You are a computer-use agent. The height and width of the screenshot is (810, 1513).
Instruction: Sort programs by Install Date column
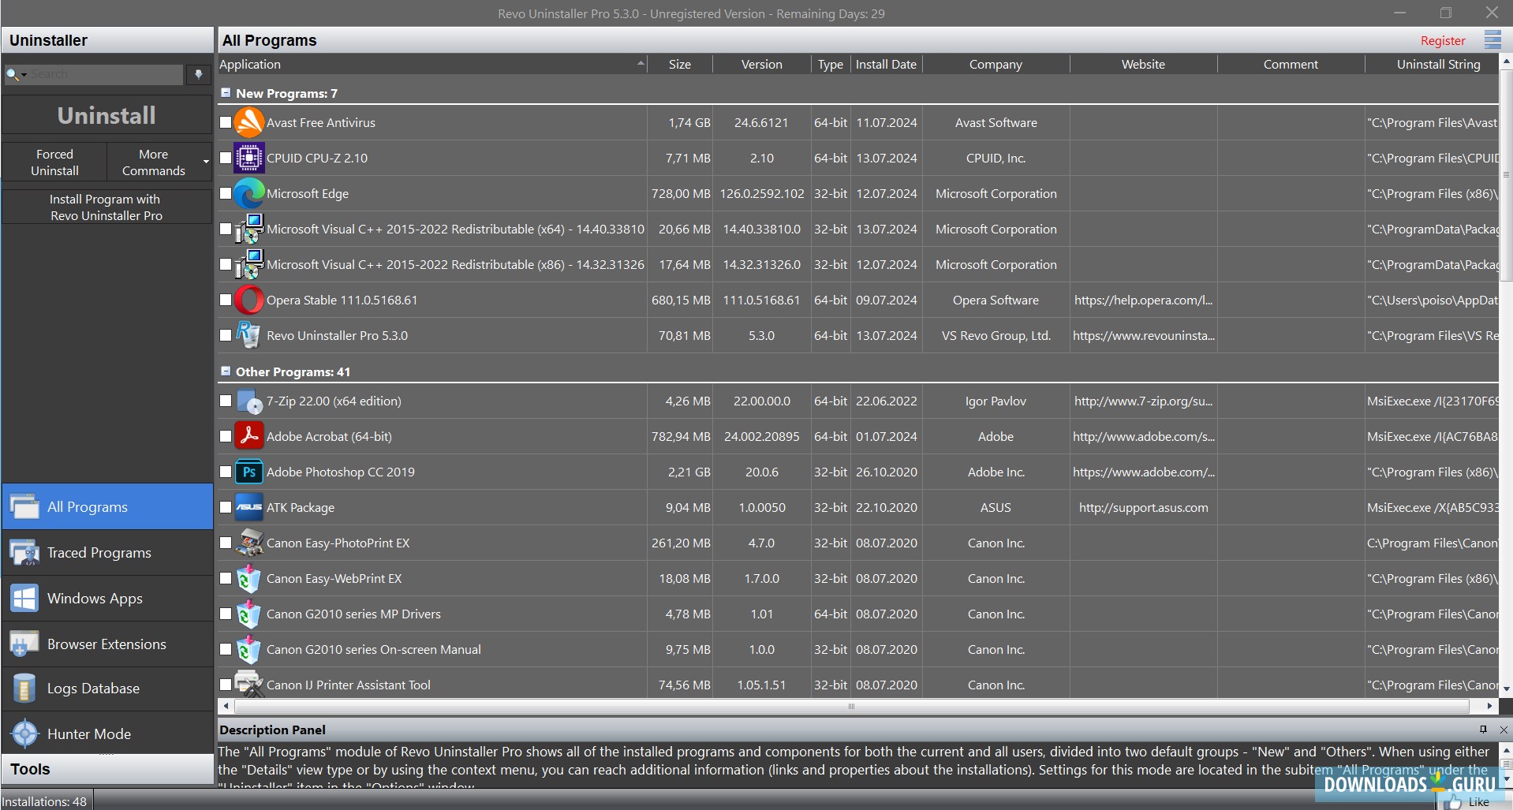coord(886,65)
